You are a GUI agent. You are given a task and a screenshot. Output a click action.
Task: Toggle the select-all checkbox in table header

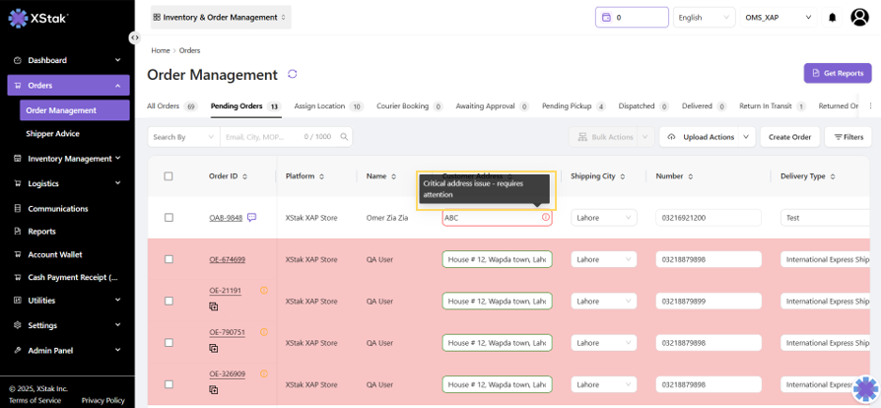click(x=169, y=176)
